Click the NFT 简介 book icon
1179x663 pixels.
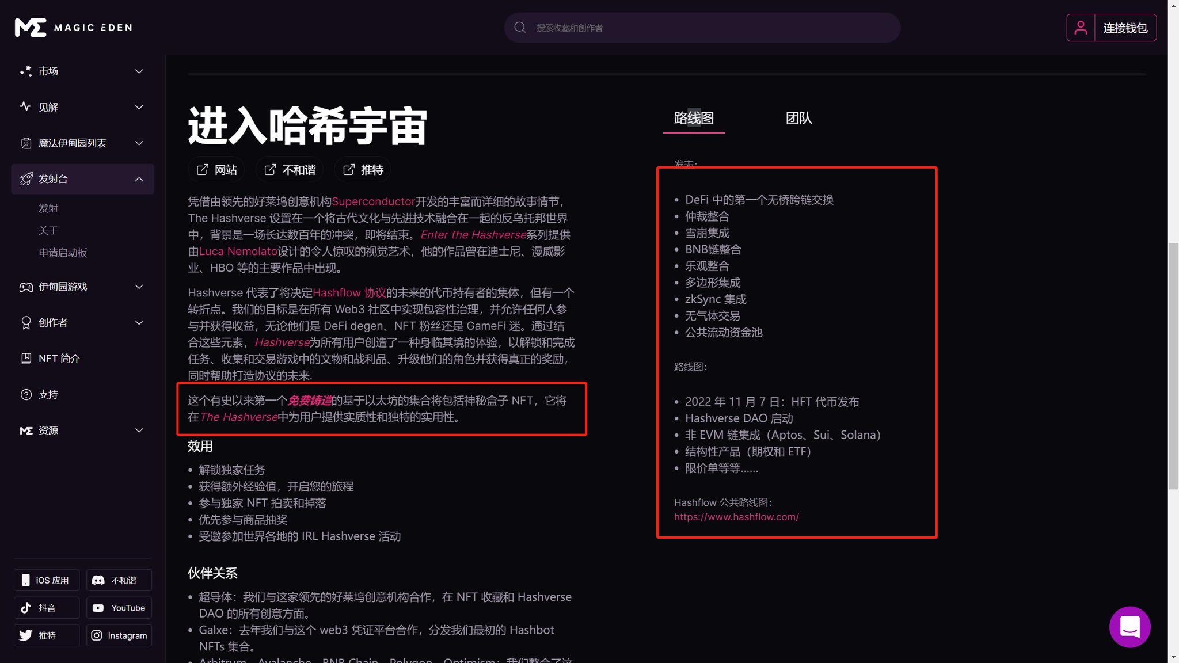26,358
